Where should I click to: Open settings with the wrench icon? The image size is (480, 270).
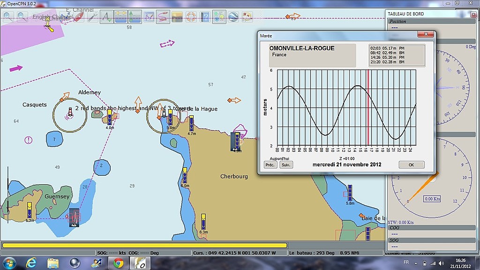pos(92,16)
